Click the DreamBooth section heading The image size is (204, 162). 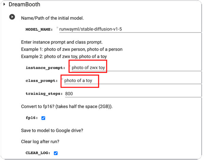coord(24,4)
